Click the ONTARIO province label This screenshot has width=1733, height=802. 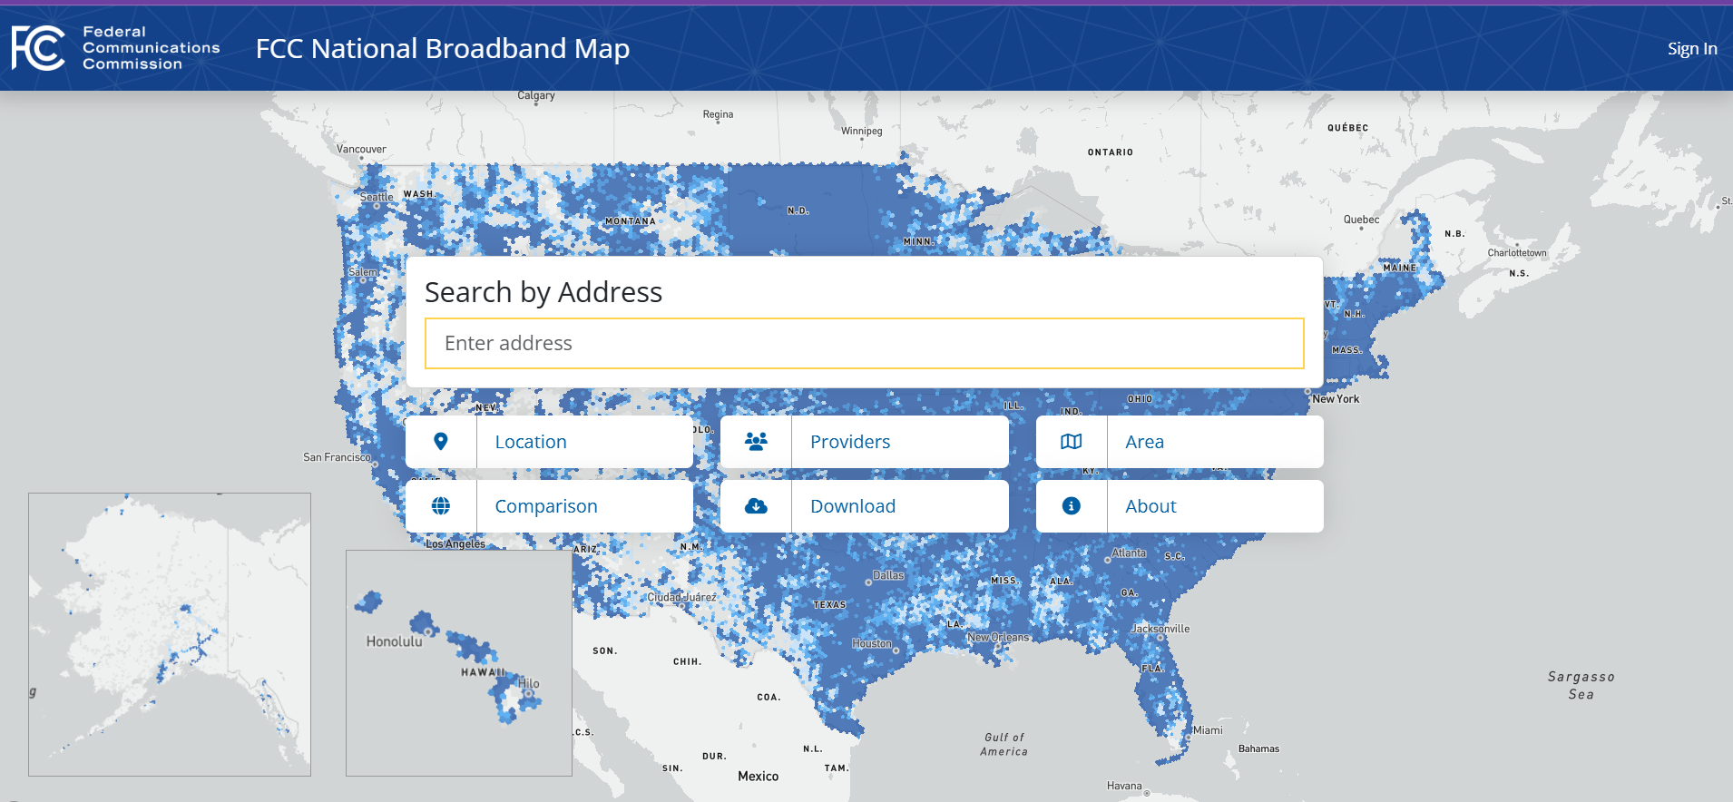(x=1111, y=152)
